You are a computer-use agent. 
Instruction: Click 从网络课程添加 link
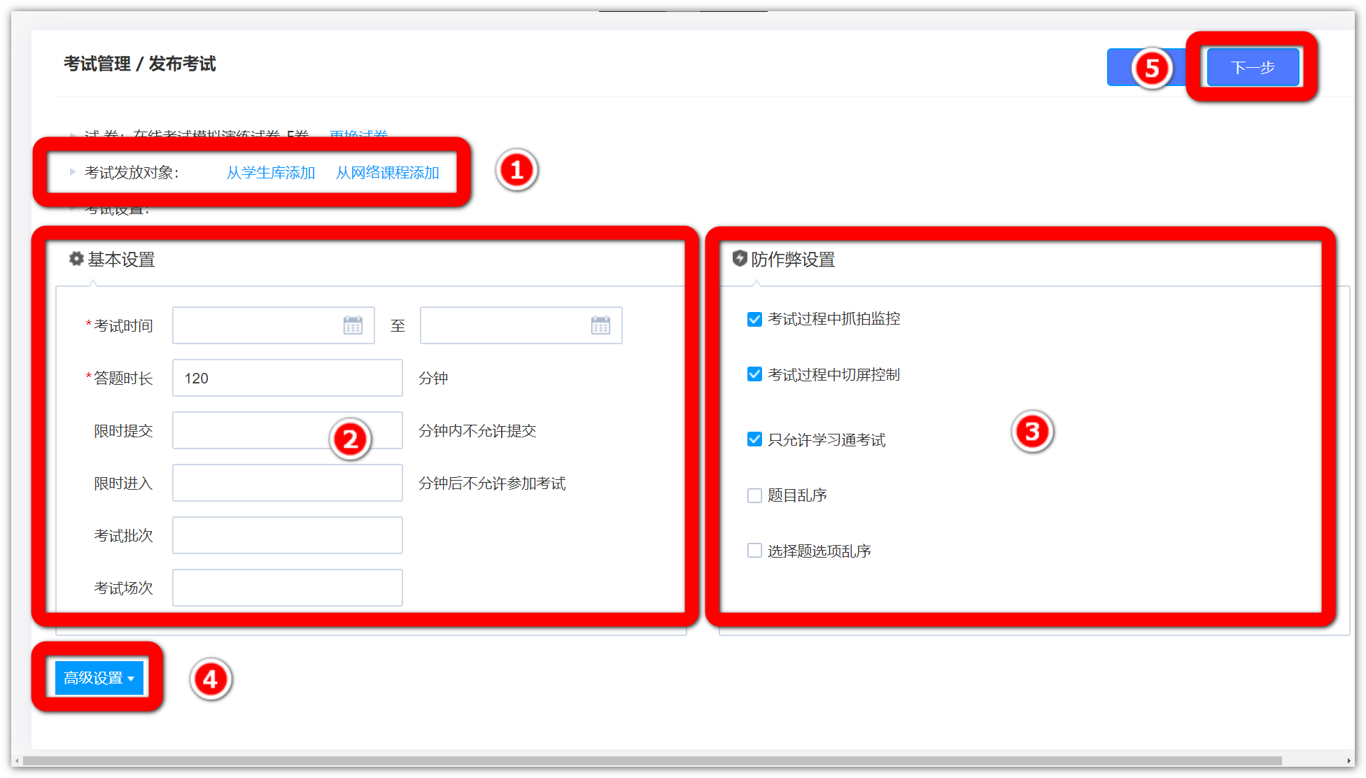coord(388,173)
